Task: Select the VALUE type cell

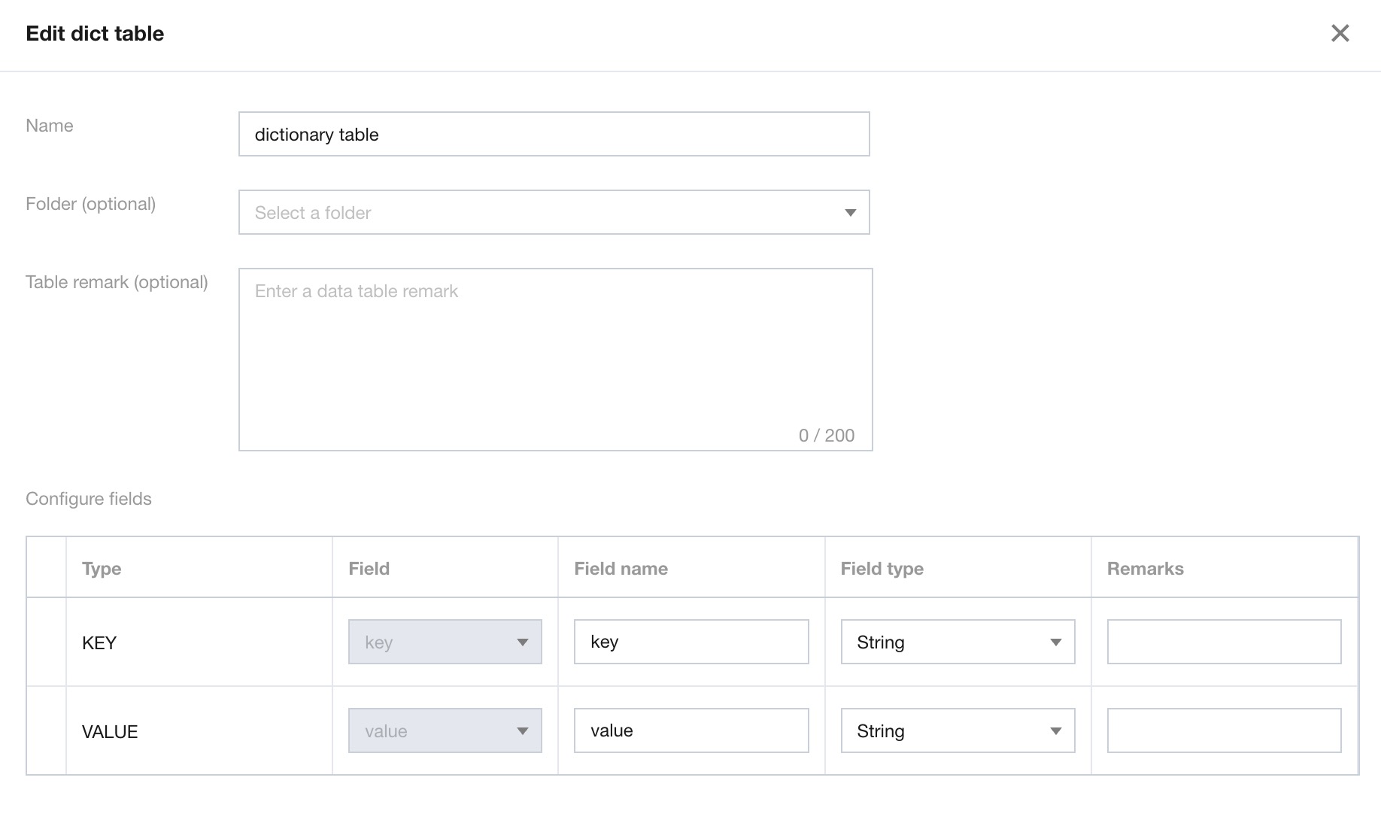Action: pyautogui.click(x=110, y=732)
